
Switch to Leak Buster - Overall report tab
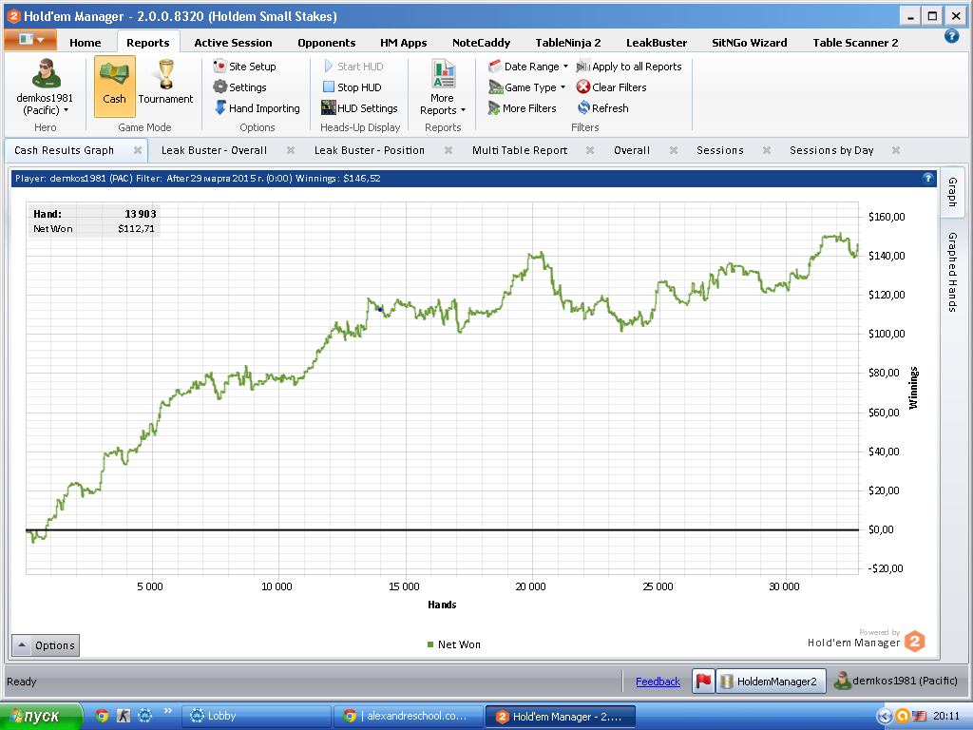214,150
